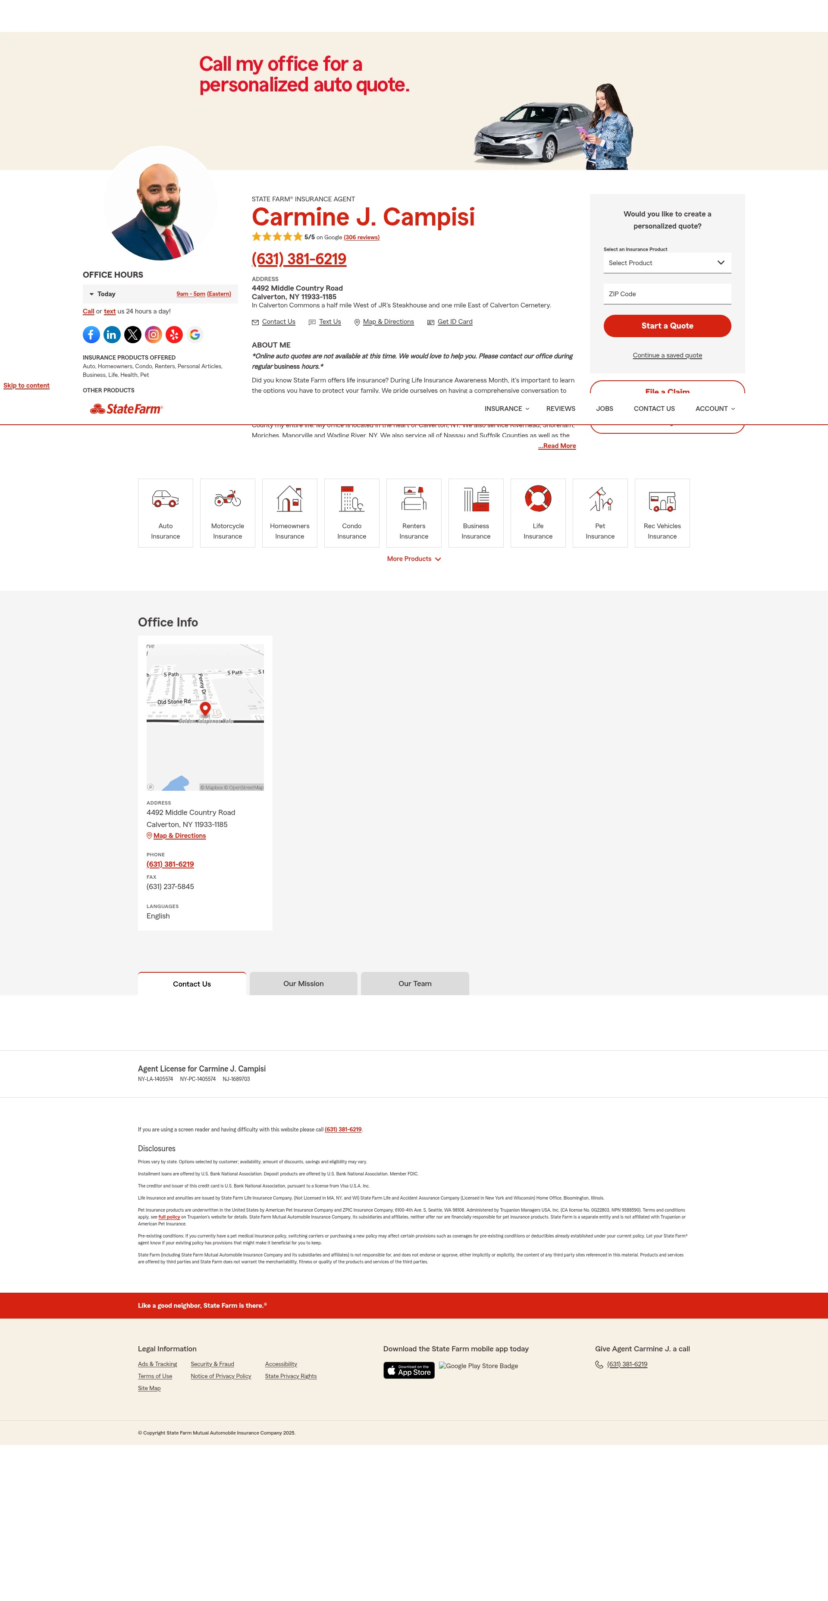This screenshot has width=828, height=1601.
Task: Click the Start a Quote button
Action: point(667,326)
